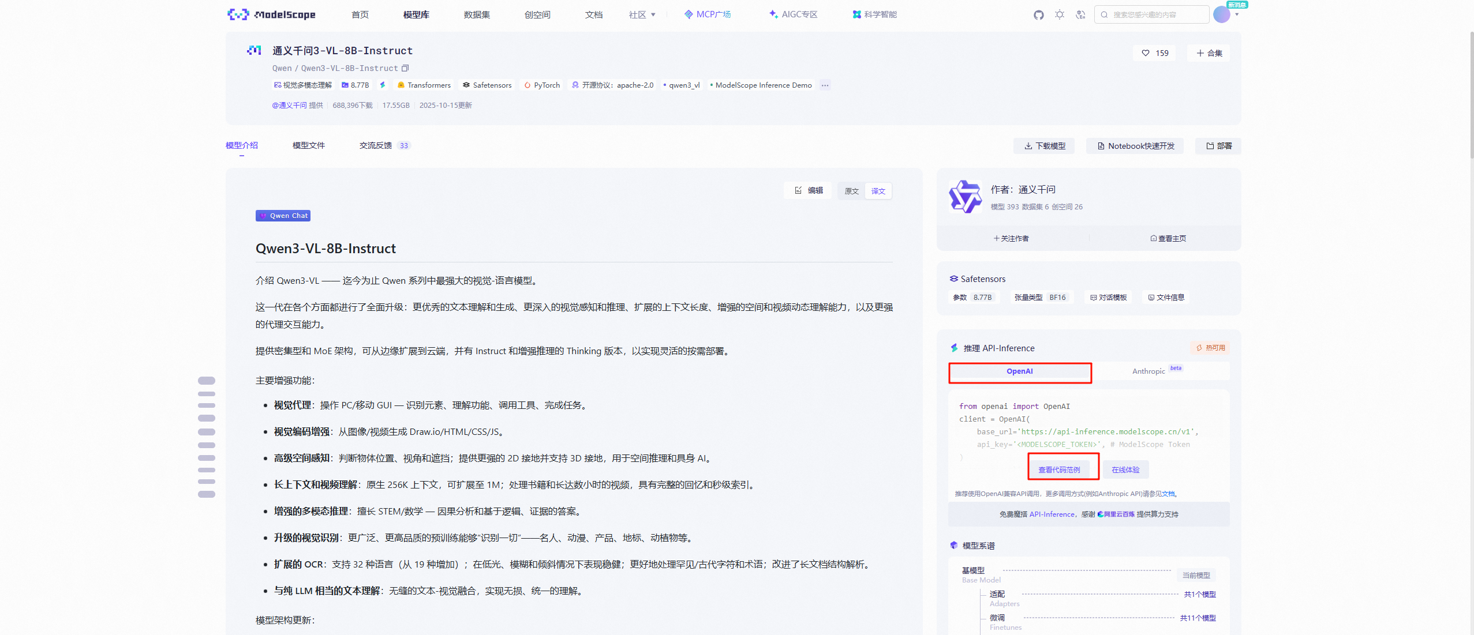Click the Chinese/English language switch icon

pos(1080,15)
